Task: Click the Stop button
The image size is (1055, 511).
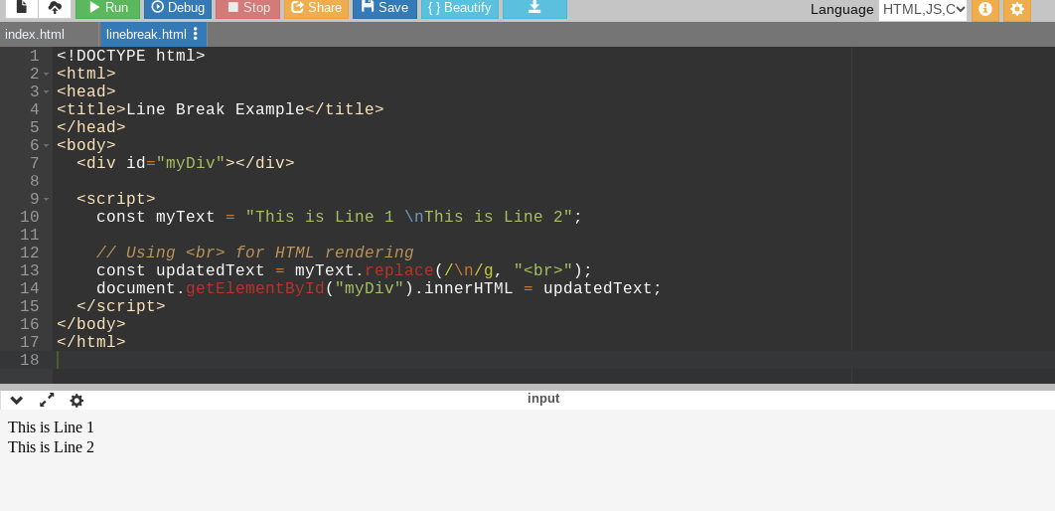Action: click(247, 8)
